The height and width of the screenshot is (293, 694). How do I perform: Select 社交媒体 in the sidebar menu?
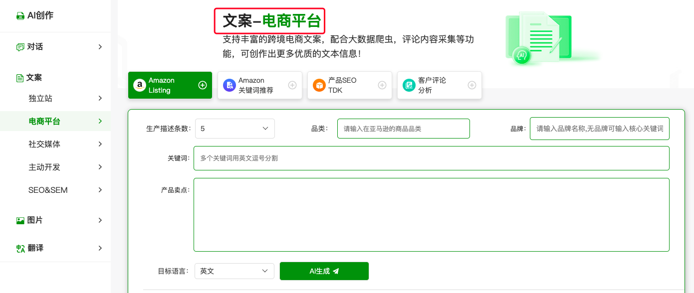44,144
